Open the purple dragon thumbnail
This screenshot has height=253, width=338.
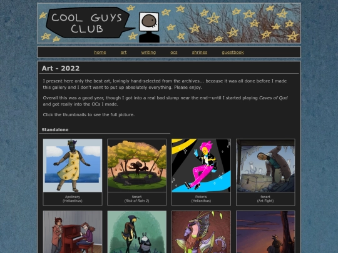click(201, 232)
